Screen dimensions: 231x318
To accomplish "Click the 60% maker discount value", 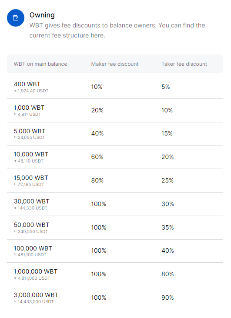I will [97, 157].
